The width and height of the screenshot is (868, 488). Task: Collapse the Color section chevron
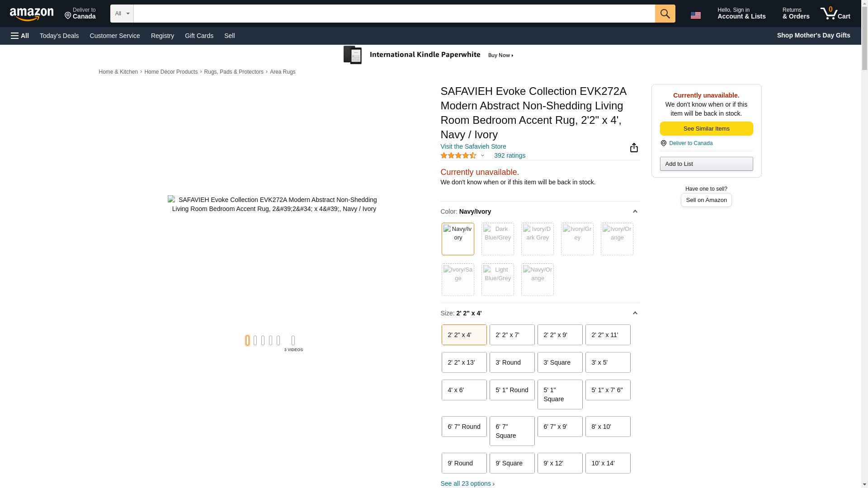[x=635, y=211]
